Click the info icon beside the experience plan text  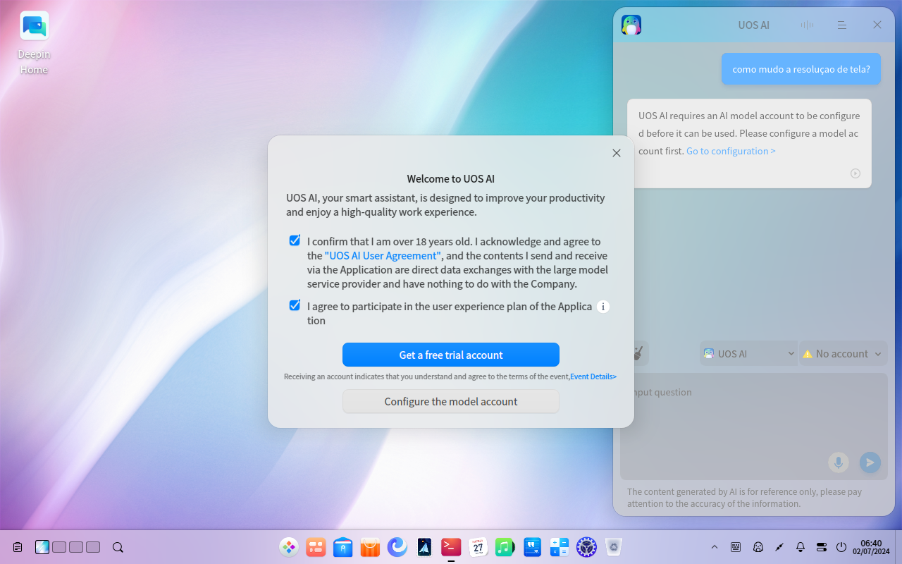603,307
